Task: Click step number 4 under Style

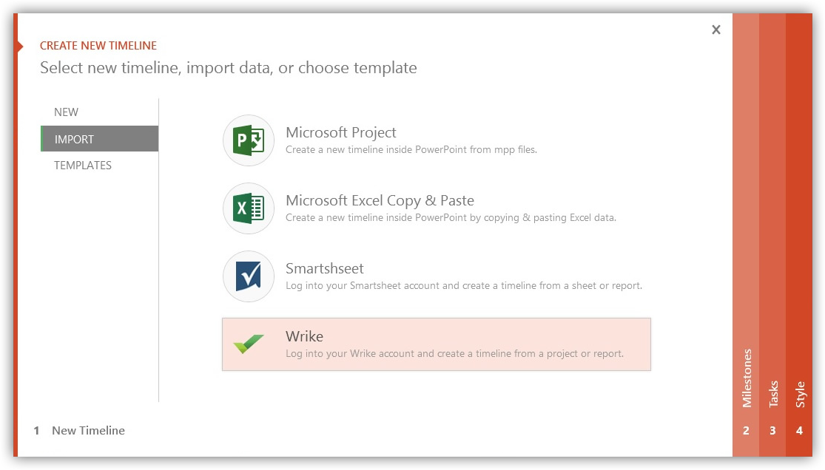Action: click(x=799, y=431)
